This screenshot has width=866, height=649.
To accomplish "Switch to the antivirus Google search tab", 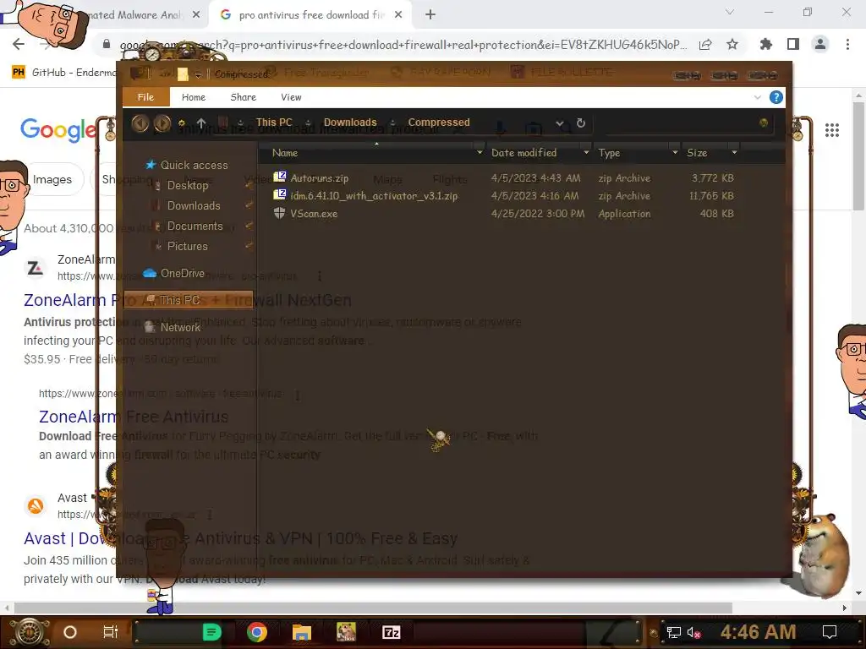I will (x=310, y=15).
